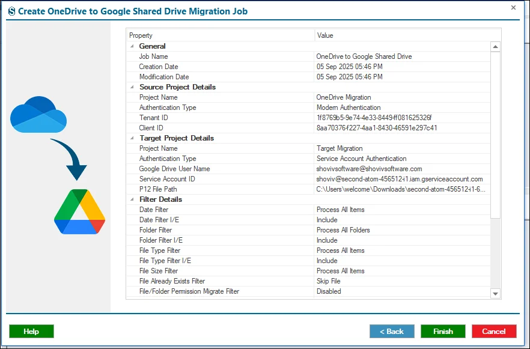Image resolution: width=530 pixels, height=349 pixels.
Task: Collapse the General section
Action: (x=132, y=46)
